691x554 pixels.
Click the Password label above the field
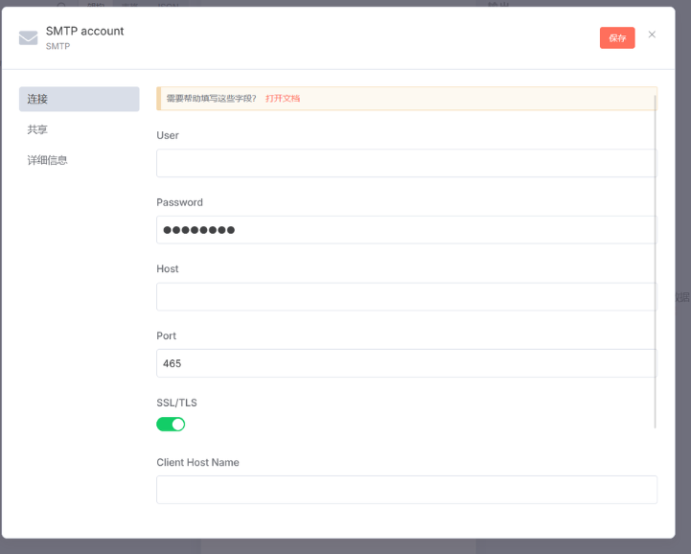coord(179,202)
